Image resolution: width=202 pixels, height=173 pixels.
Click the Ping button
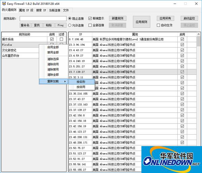(61, 25)
